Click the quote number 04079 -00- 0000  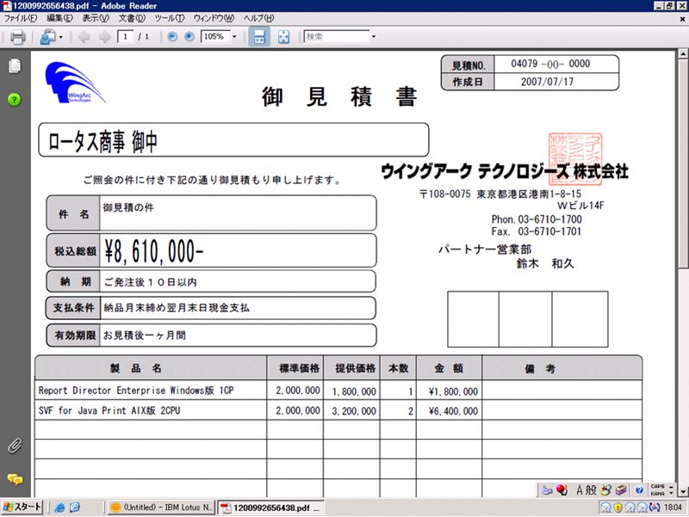tap(550, 64)
